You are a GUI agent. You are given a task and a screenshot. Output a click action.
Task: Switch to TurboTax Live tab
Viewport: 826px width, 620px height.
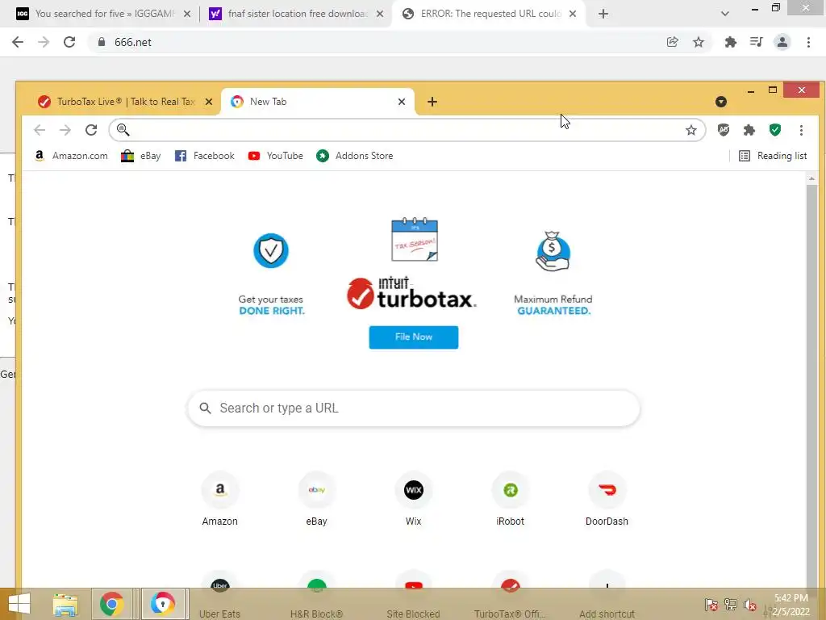[x=125, y=102]
